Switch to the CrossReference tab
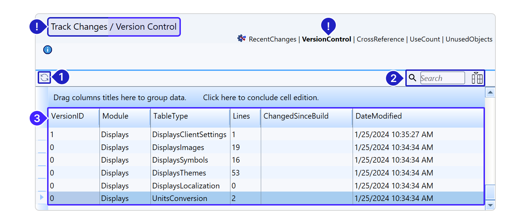This screenshot has height=224, width=523. point(380,39)
